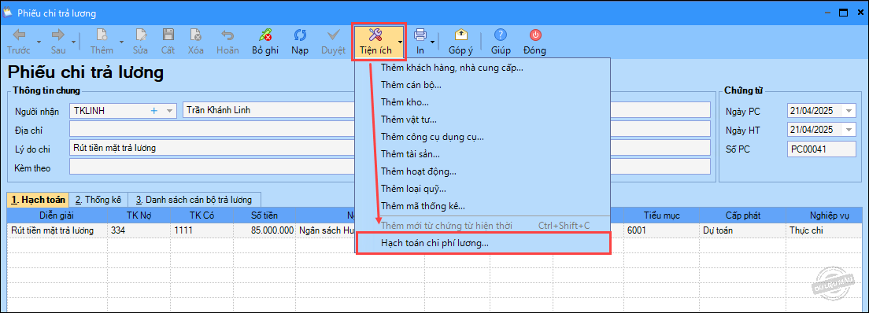Choose Thêm công cụ dụng cụ entry
This screenshot has width=869, height=313.
433,136
